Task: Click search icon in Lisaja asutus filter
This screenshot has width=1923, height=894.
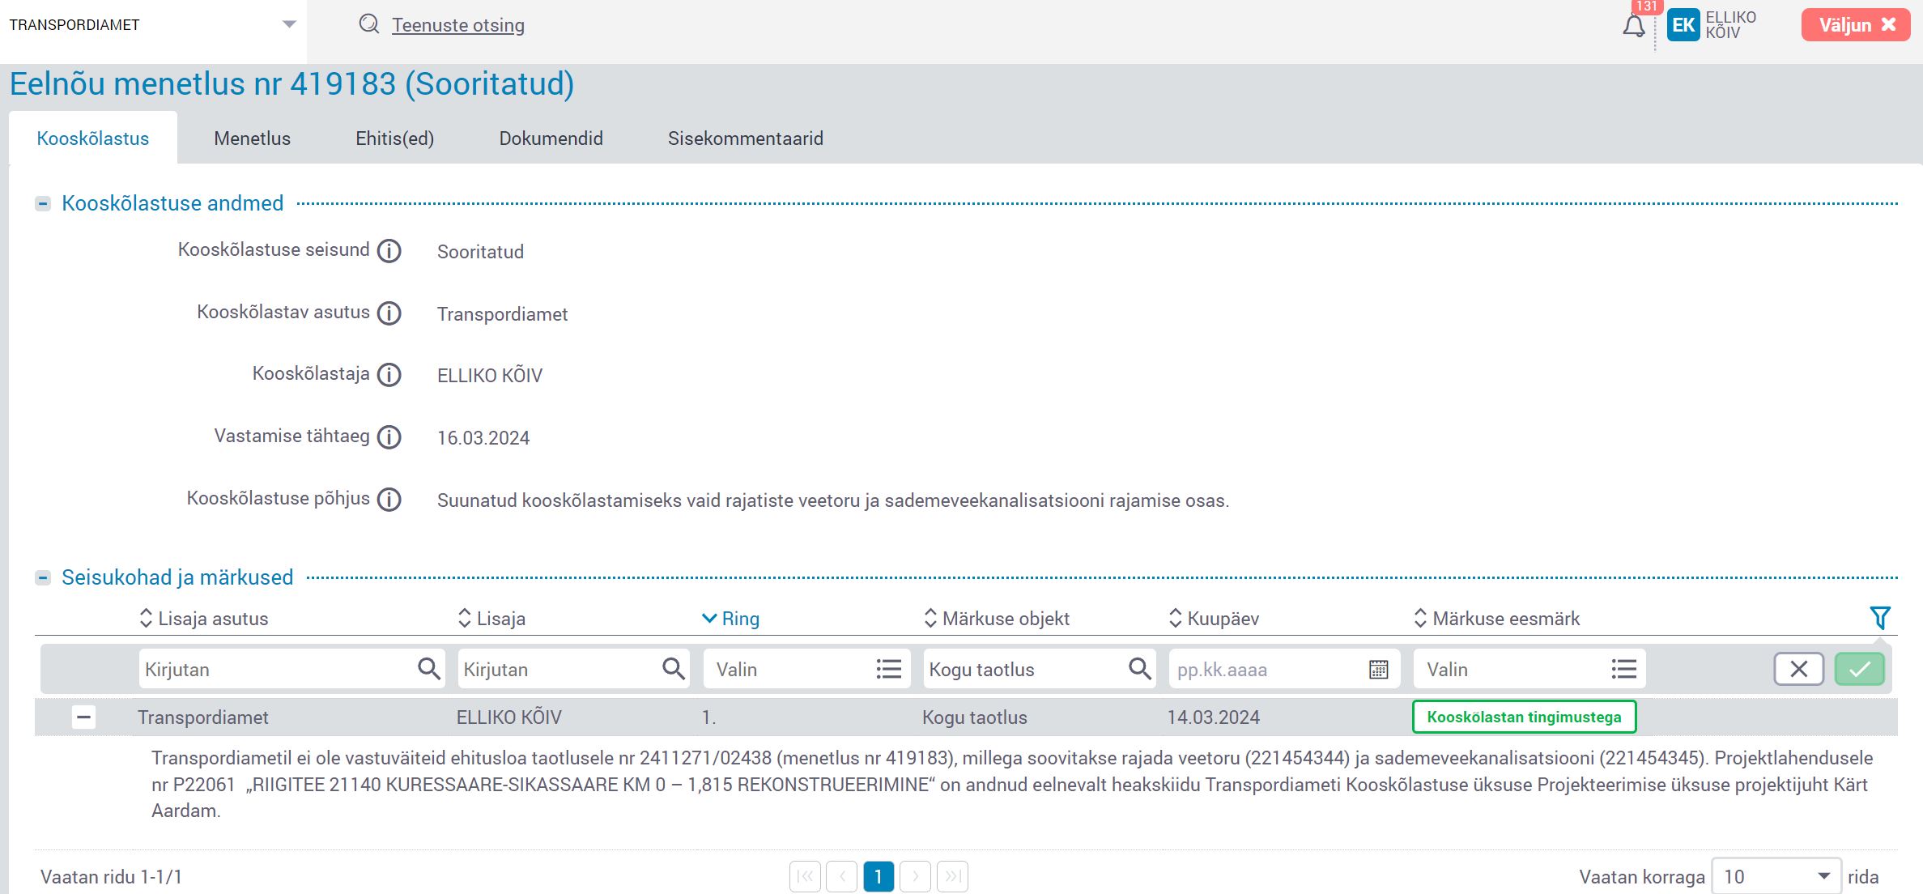Action: [429, 669]
